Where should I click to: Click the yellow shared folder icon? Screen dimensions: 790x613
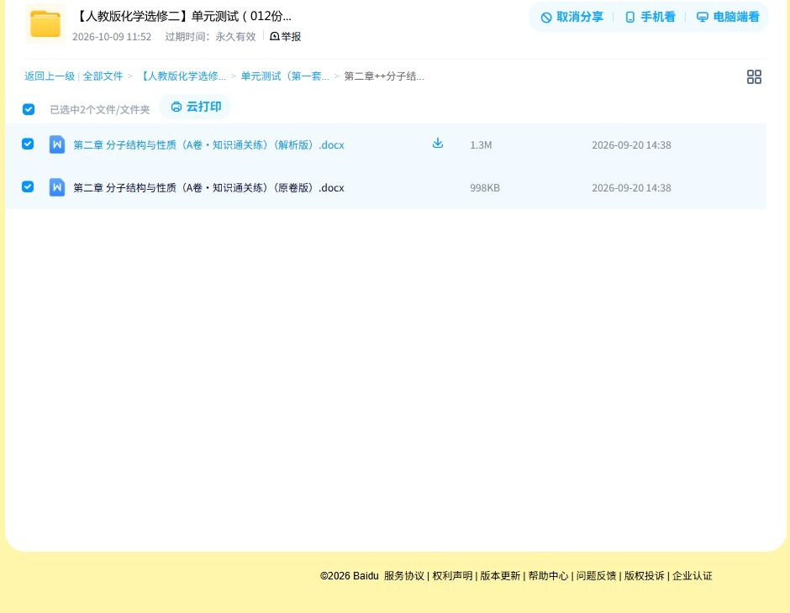(45, 24)
